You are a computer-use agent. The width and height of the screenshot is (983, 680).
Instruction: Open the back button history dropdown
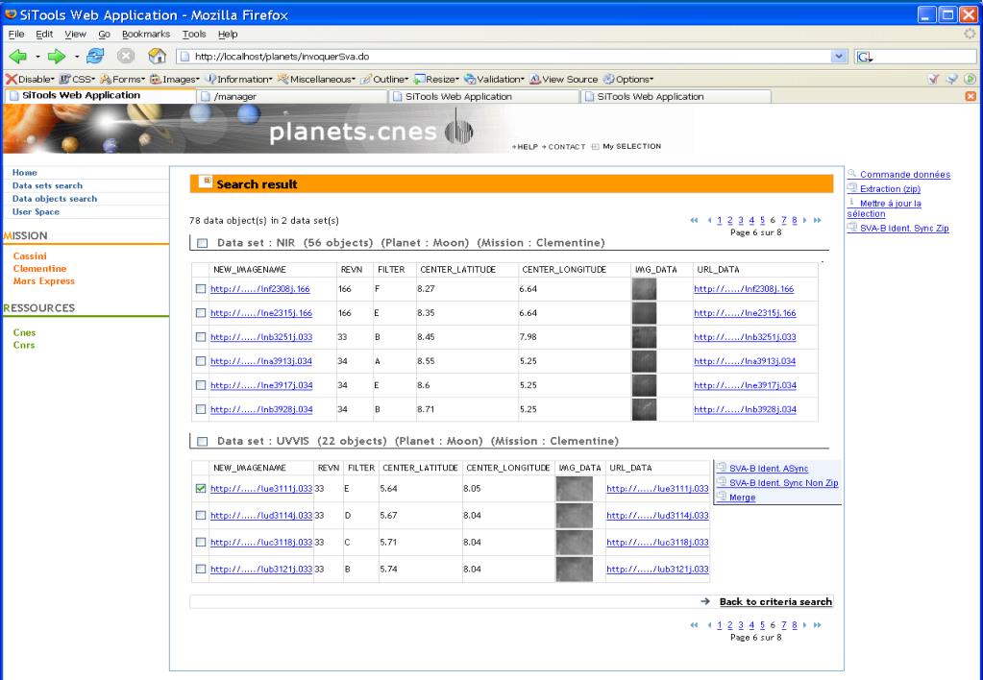pos(37,57)
